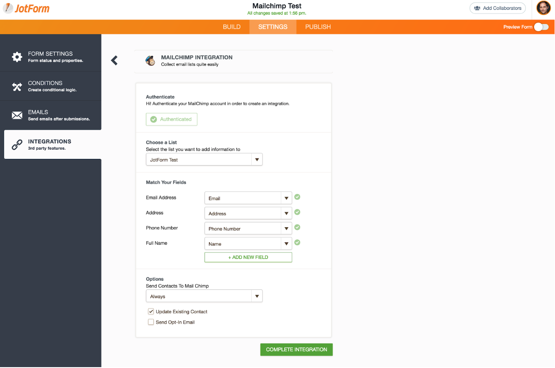Enable Send Opt-In Email checkbox
Viewport: 555px width, 368px height.
(x=151, y=322)
